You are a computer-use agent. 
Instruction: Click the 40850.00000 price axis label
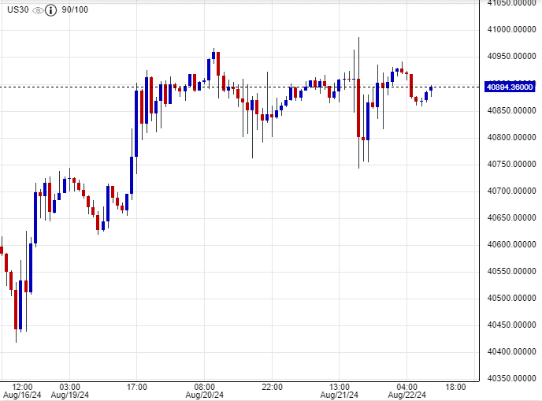(x=511, y=110)
